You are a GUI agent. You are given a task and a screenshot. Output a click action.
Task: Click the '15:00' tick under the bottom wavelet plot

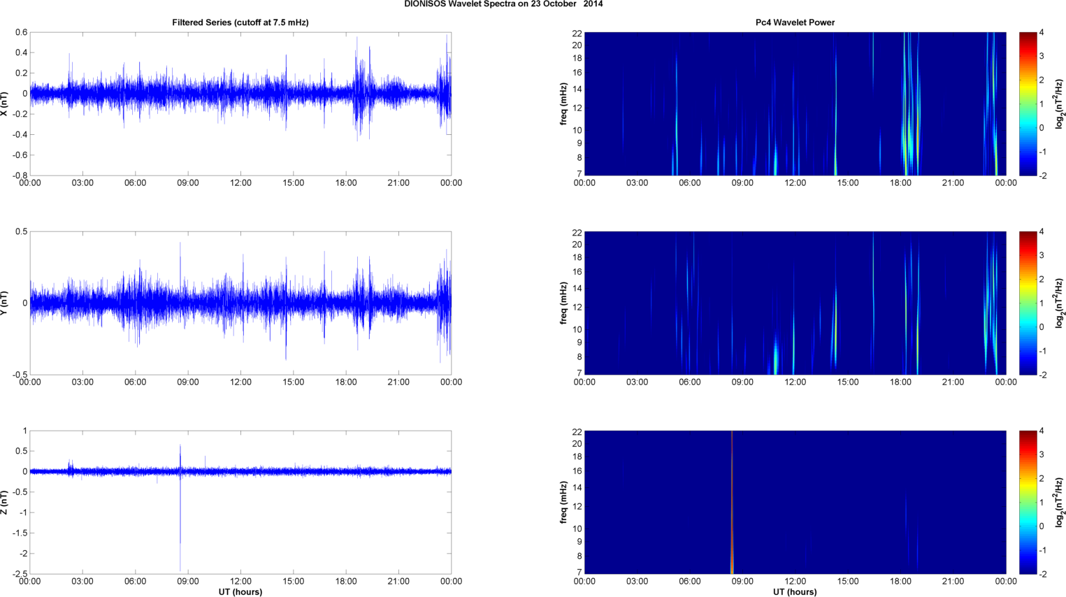coord(848,582)
